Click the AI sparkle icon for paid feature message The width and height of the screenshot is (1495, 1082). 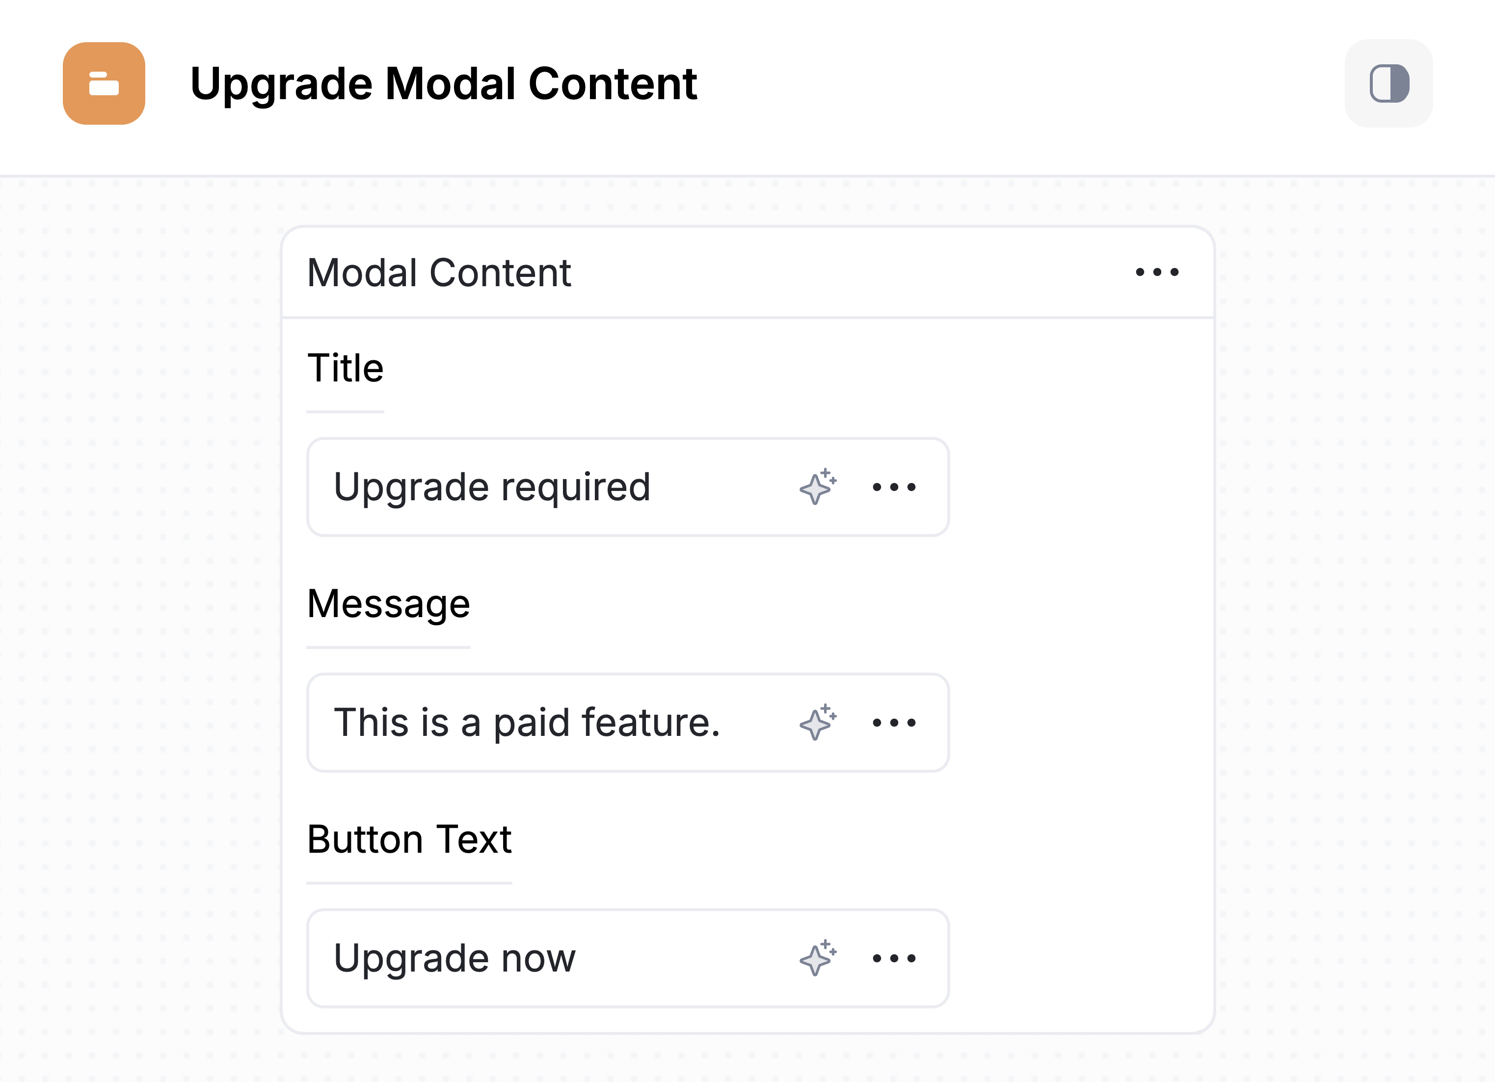tap(818, 723)
